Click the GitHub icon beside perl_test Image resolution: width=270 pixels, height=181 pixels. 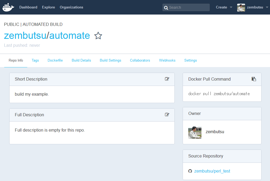(x=190, y=171)
